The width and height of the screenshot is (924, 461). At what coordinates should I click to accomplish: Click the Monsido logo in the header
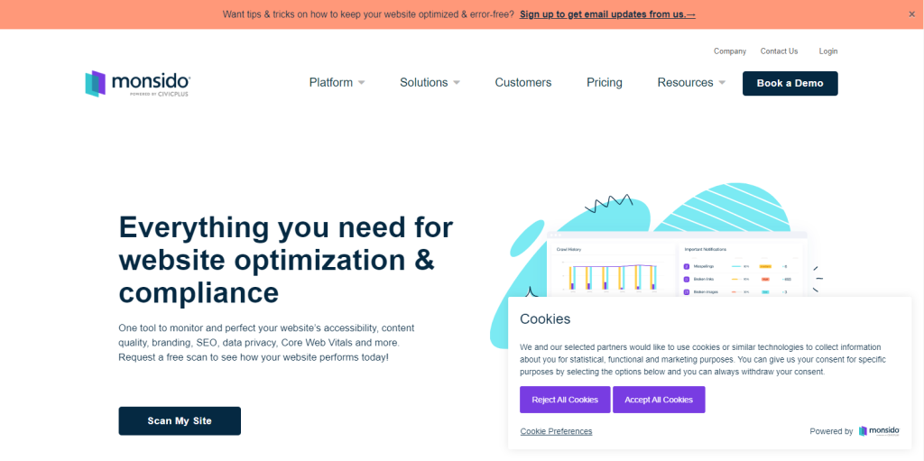137,83
